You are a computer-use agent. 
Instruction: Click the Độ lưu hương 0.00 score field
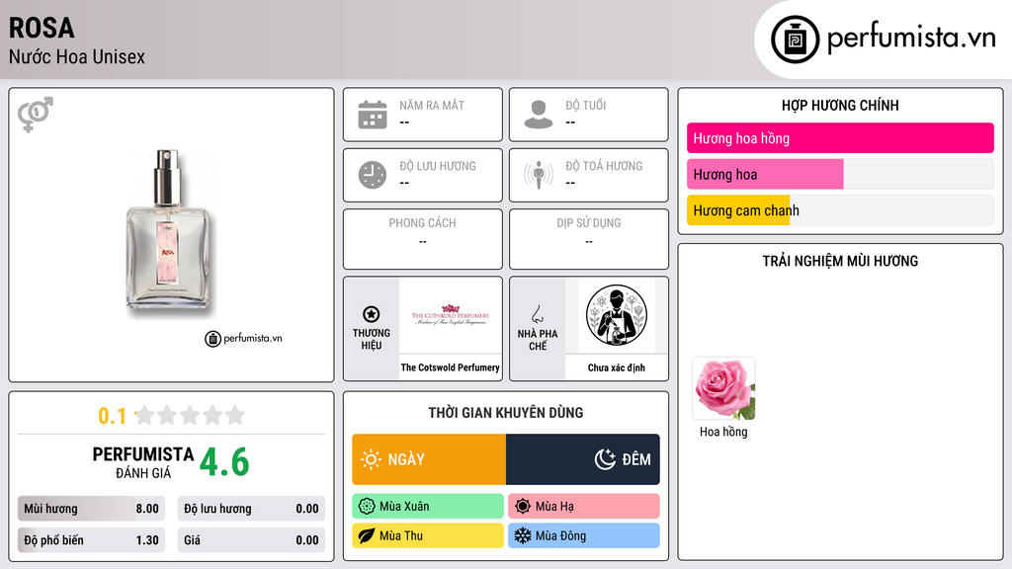tap(251, 509)
